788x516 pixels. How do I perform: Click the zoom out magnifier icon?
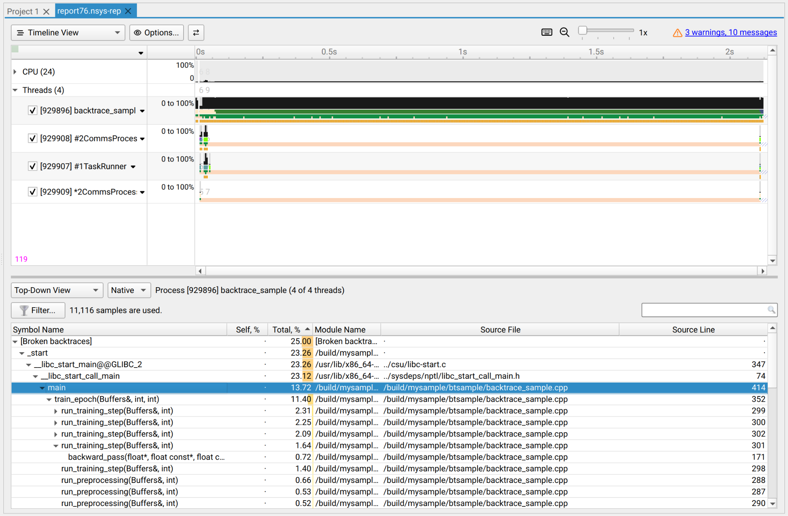[564, 32]
